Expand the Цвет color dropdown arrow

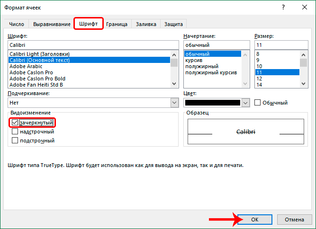[245, 103]
